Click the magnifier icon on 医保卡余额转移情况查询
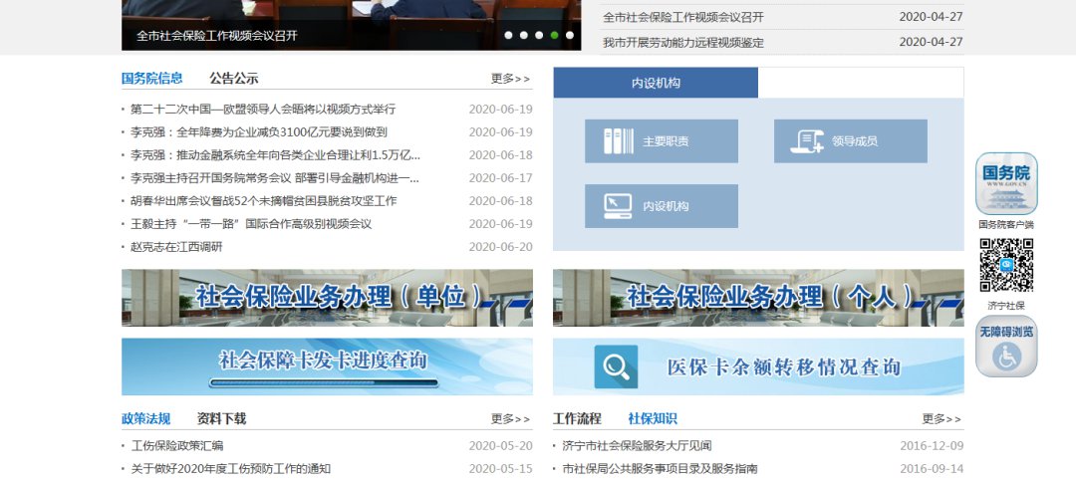Image resolution: width=1076 pixels, height=485 pixels. click(x=616, y=366)
